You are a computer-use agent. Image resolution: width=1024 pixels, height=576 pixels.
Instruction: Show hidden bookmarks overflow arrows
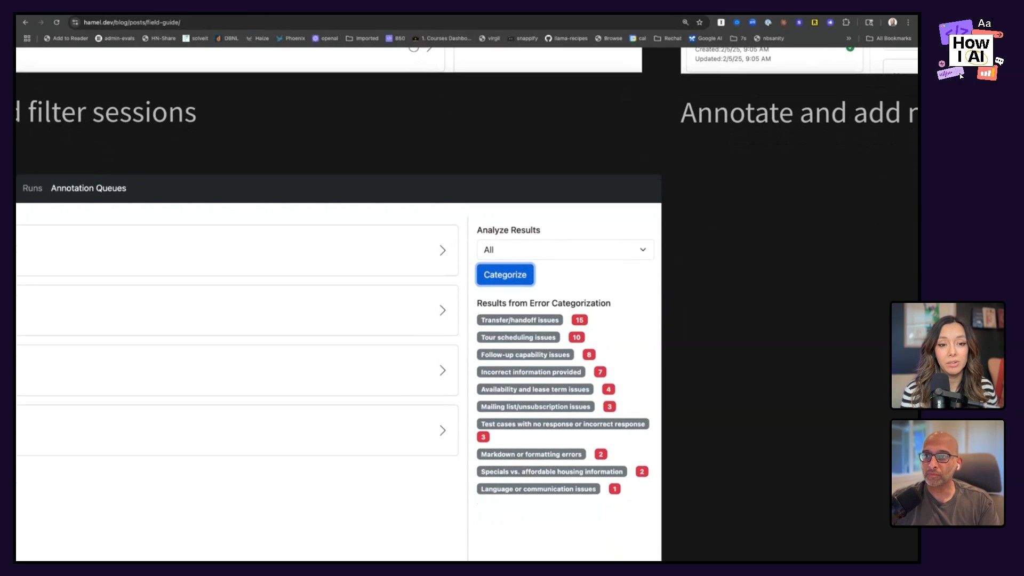[849, 38]
